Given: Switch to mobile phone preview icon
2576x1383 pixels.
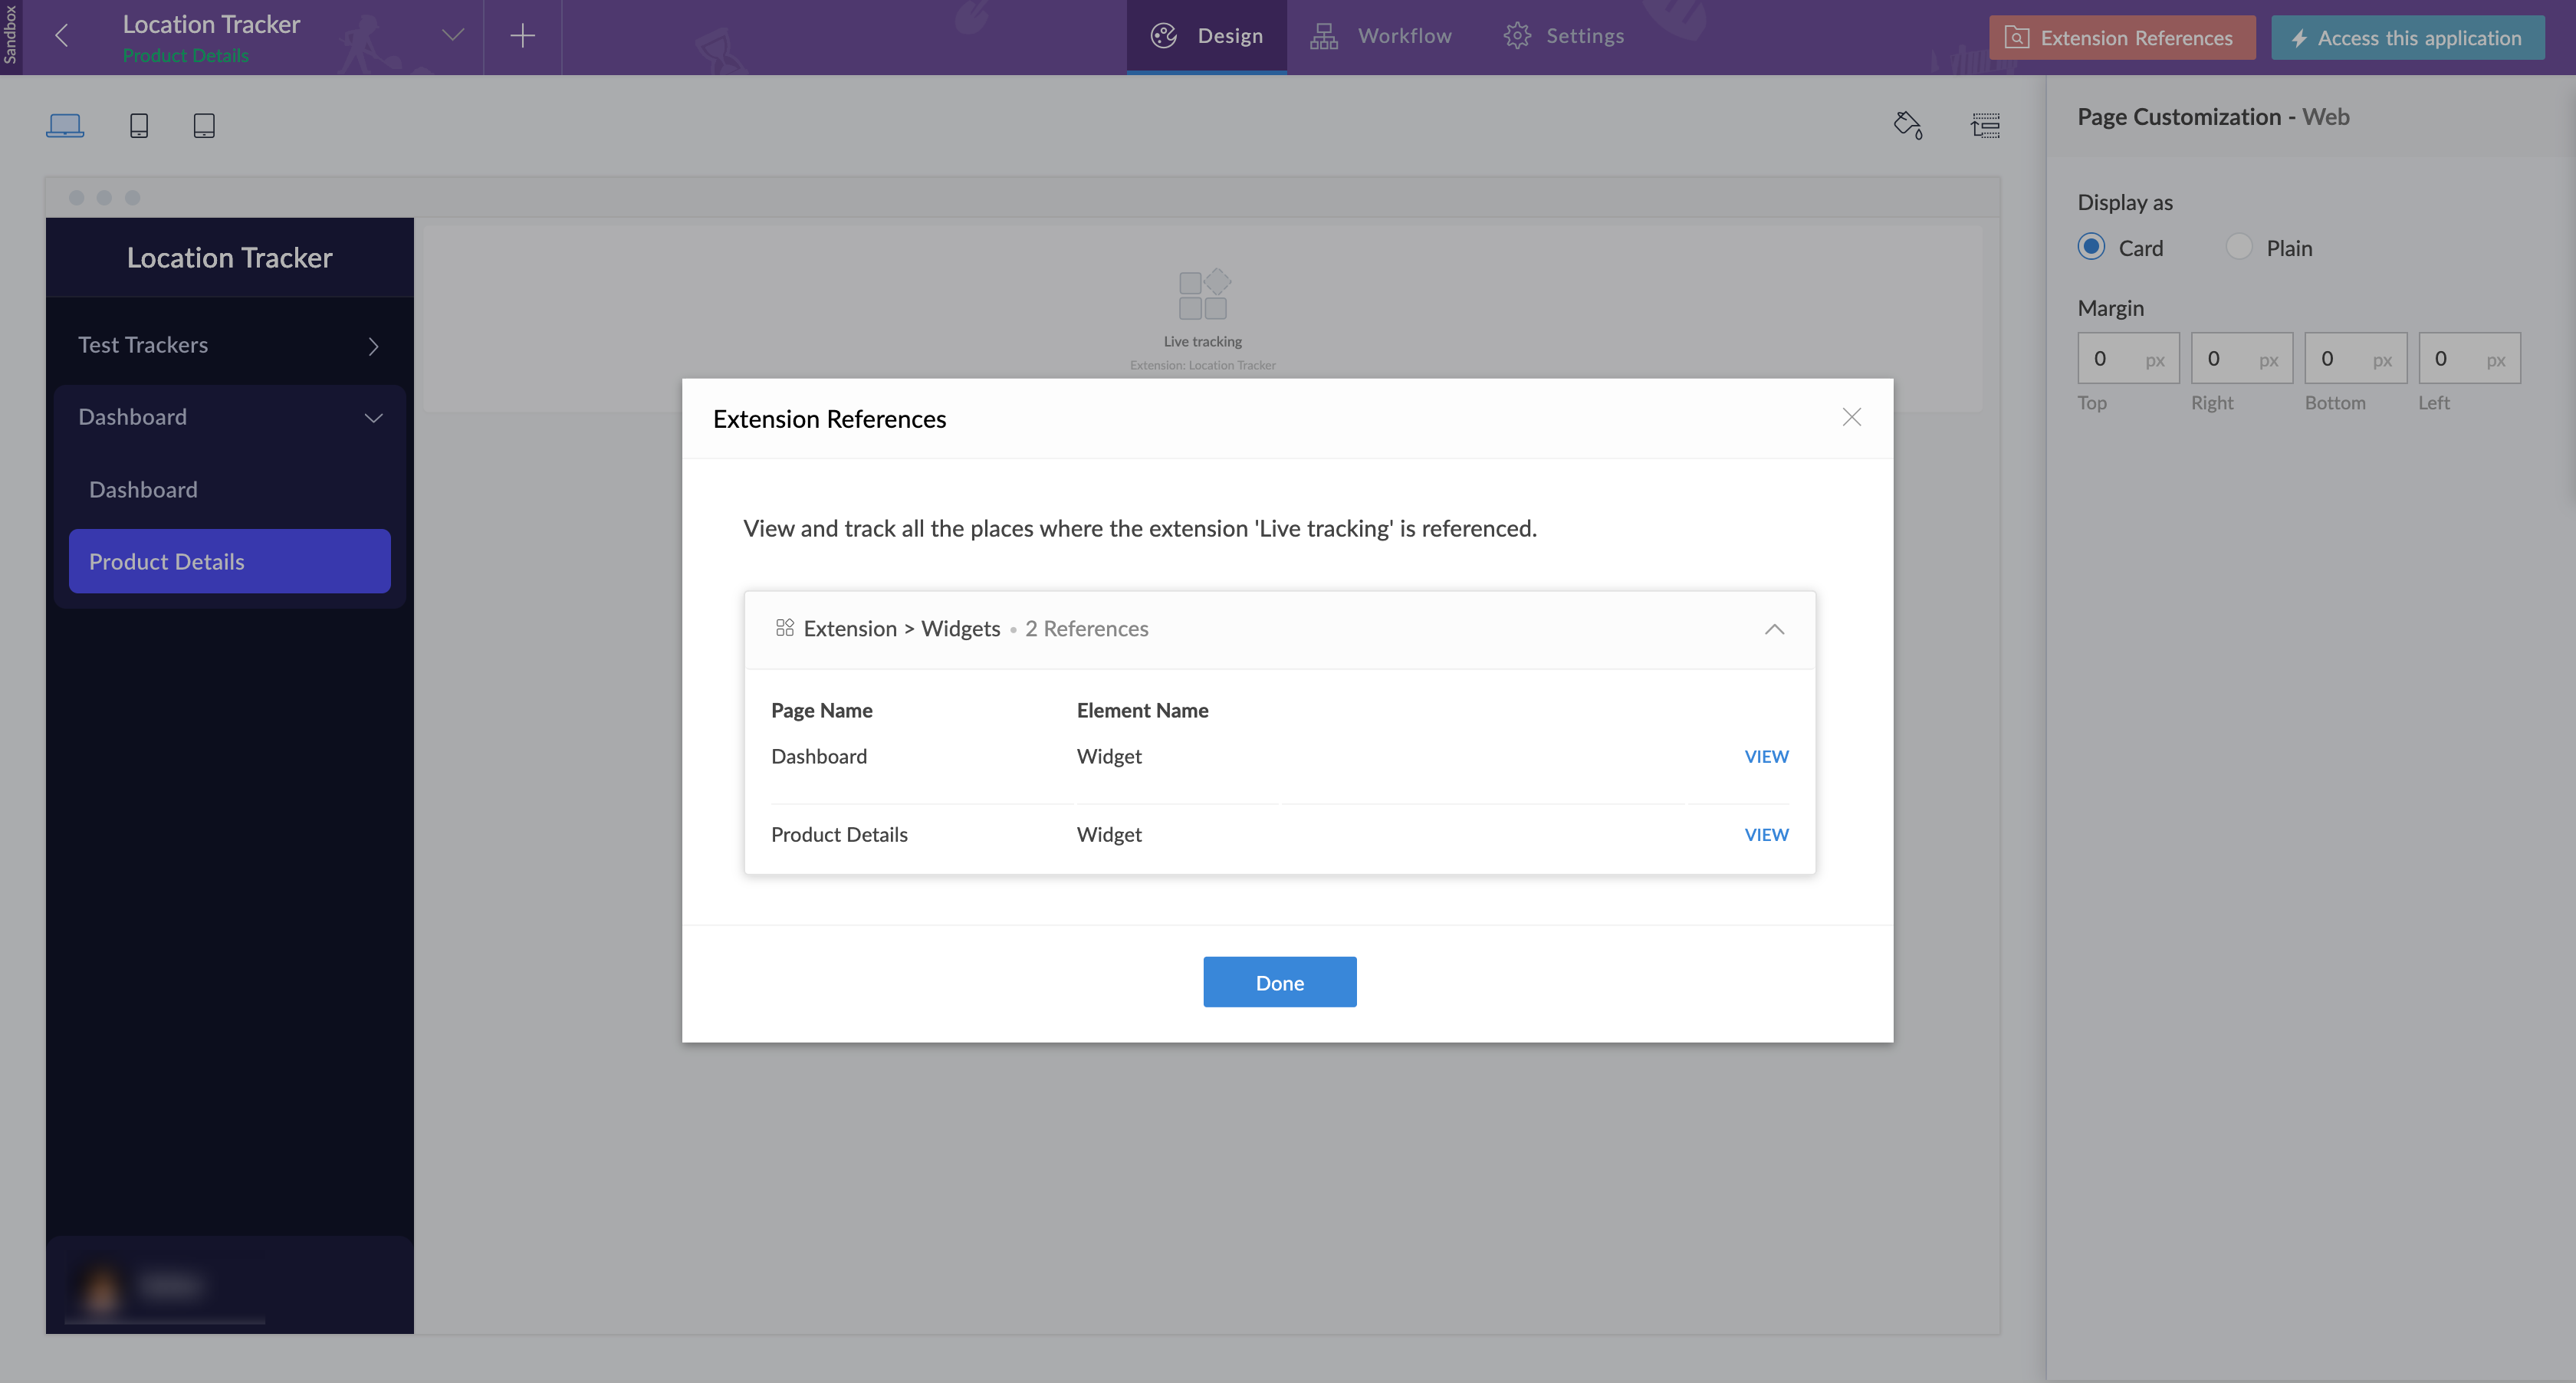Looking at the screenshot, I should pyautogui.click(x=139, y=125).
